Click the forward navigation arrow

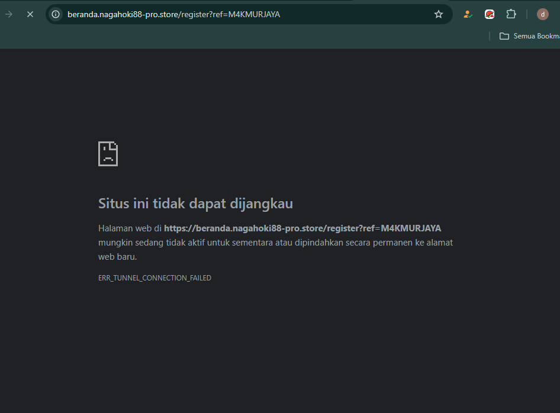pyautogui.click(x=9, y=14)
